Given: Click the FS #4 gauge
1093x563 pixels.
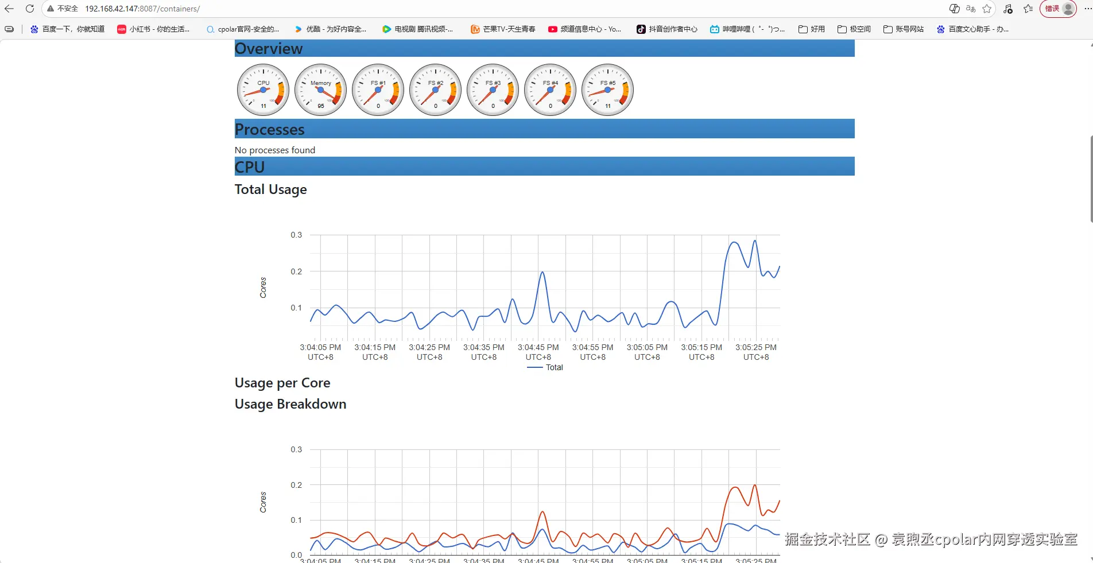Looking at the screenshot, I should point(551,90).
